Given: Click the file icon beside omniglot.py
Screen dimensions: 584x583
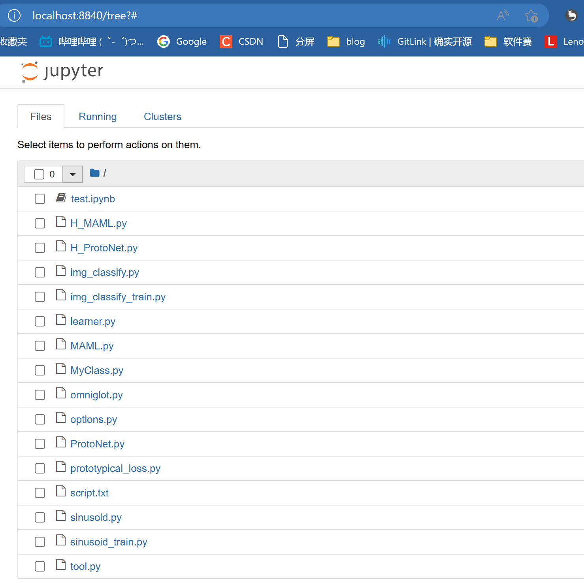Looking at the screenshot, I should 61,393.
